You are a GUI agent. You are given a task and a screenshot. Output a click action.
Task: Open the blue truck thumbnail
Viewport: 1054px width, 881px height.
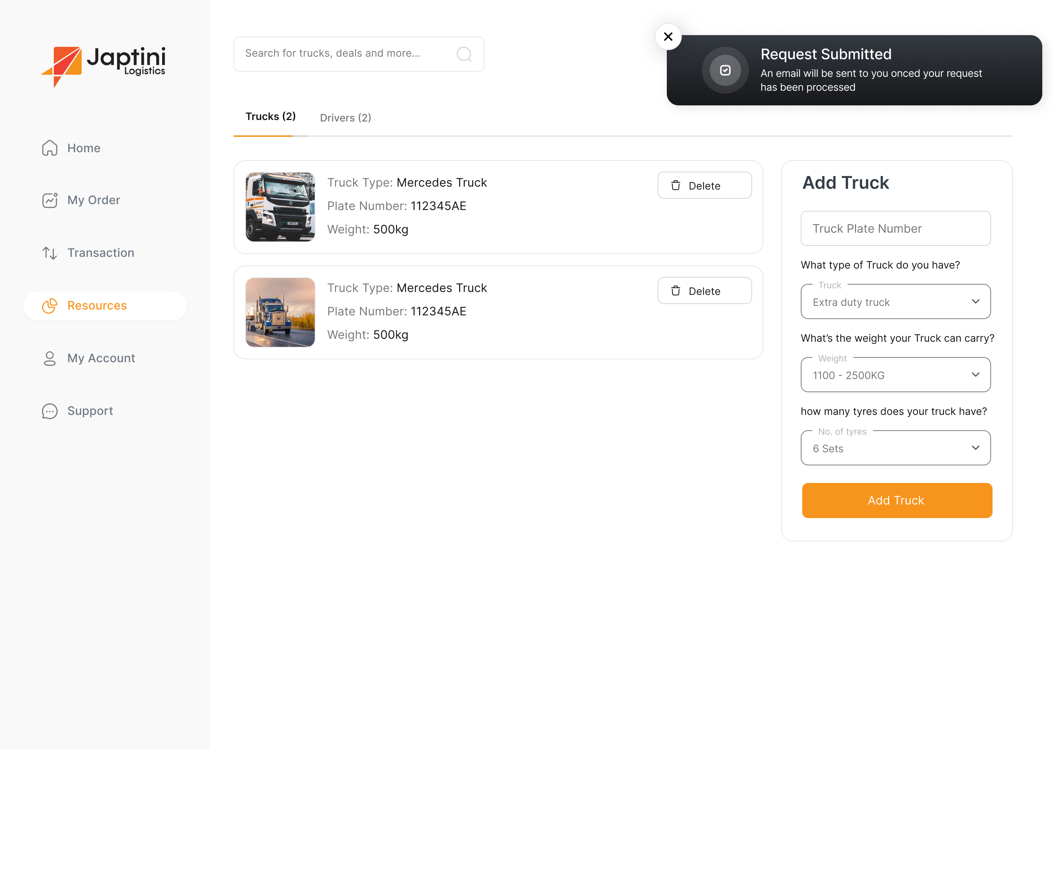[x=280, y=312]
